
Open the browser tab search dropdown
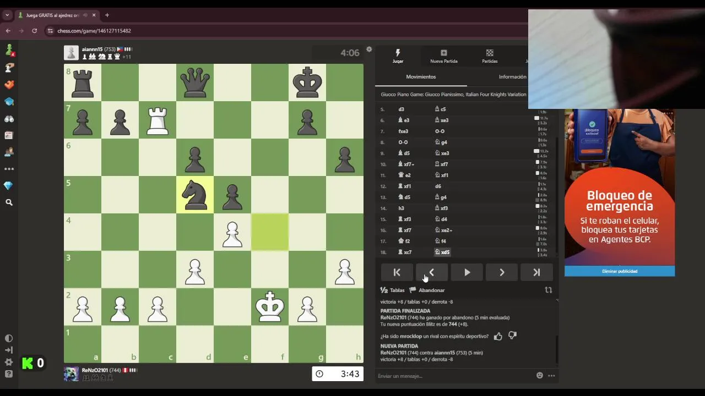tap(7, 15)
